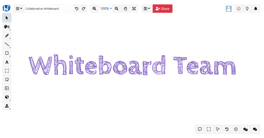
Task: Open the 3D cube objects tool
Action: pyautogui.click(x=7, y=97)
